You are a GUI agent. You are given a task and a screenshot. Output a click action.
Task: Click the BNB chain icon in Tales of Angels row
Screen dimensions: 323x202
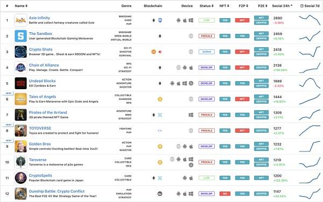(x=160, y=99)
